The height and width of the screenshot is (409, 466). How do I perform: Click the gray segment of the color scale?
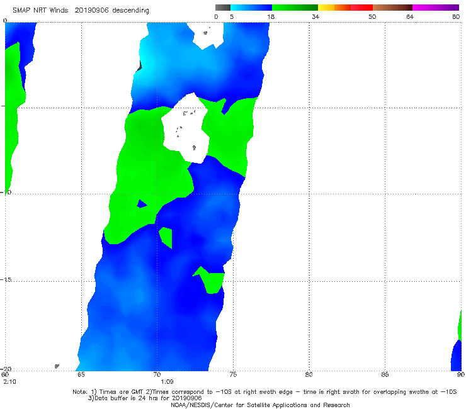222,8
